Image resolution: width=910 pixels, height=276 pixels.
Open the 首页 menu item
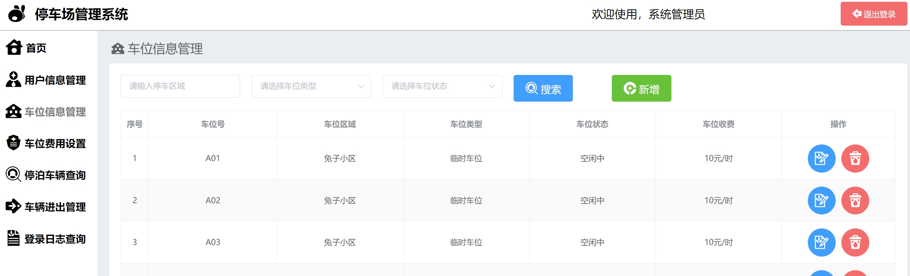click(36, 48)
